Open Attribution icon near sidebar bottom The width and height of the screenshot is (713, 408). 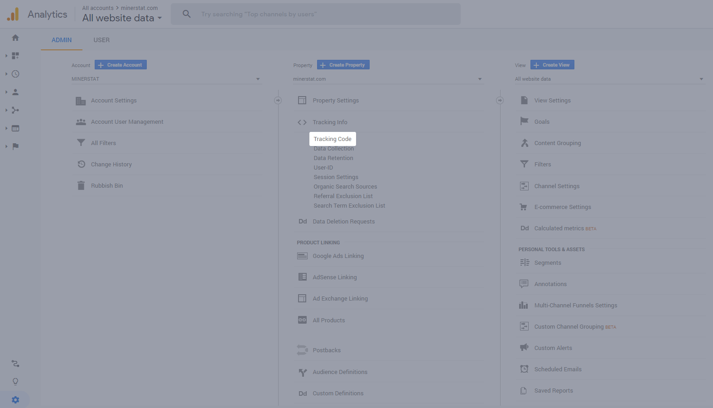pos(15,364)
